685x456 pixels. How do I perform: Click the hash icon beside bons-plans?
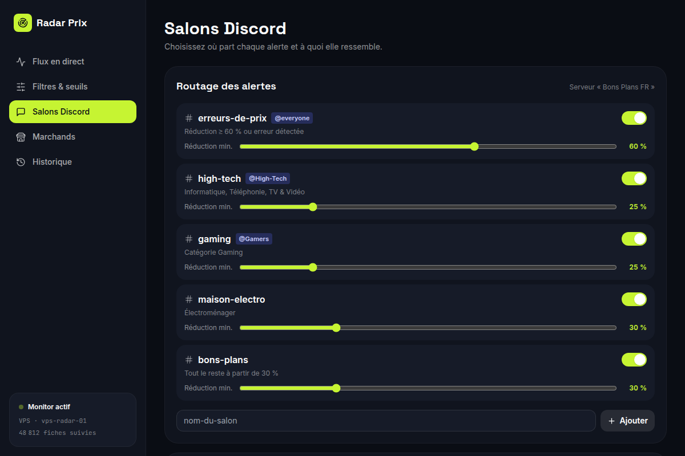(x=189, y=360)
